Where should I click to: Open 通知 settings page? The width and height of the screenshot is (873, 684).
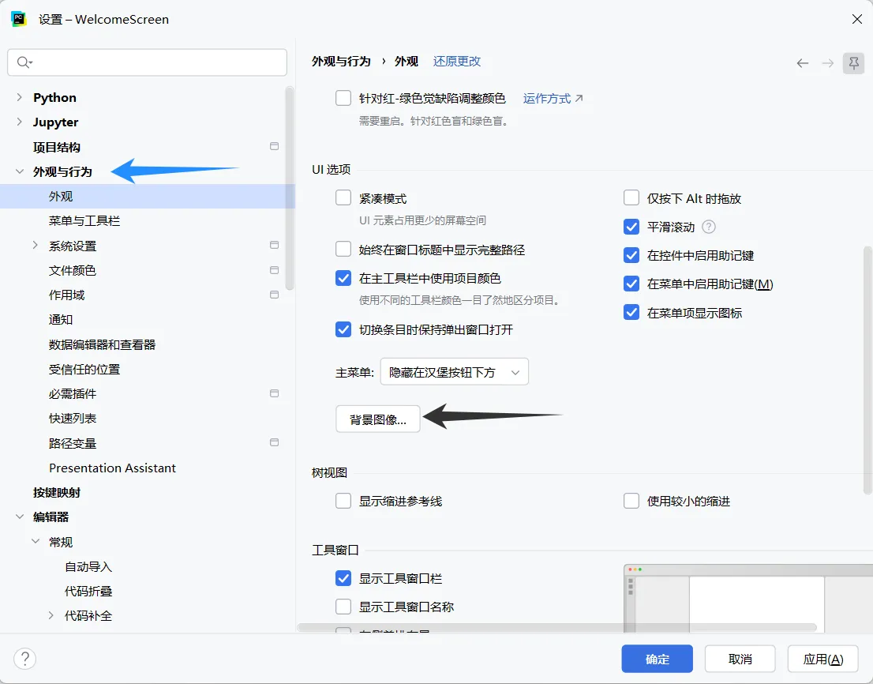[x=61, y=320]
